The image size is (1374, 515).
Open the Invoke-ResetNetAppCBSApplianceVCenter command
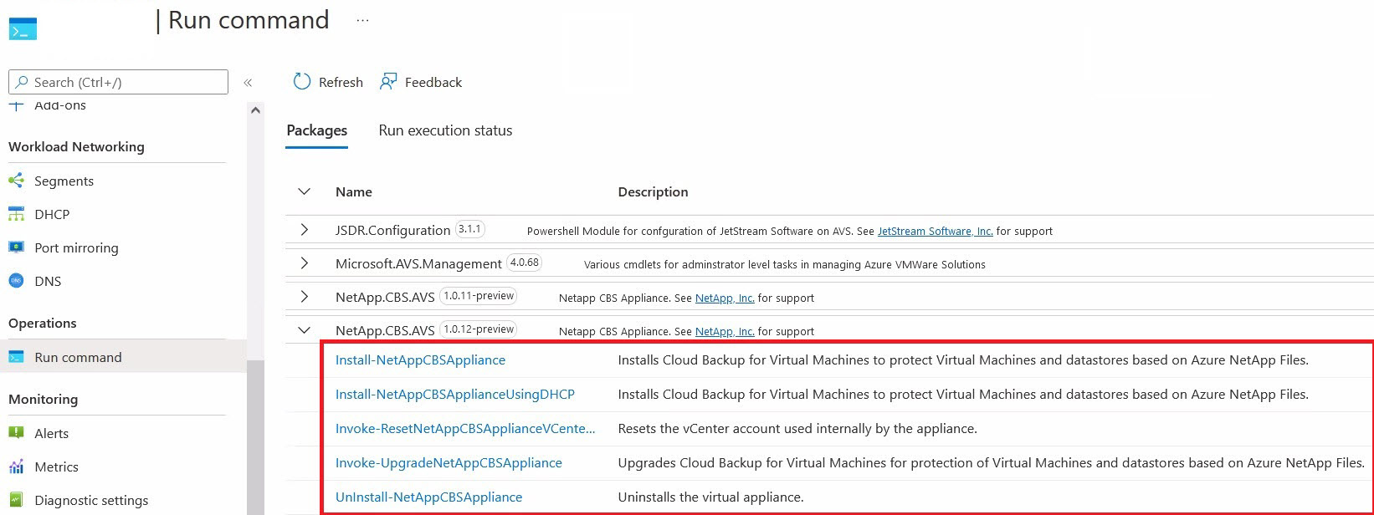(x=465, y=428)
